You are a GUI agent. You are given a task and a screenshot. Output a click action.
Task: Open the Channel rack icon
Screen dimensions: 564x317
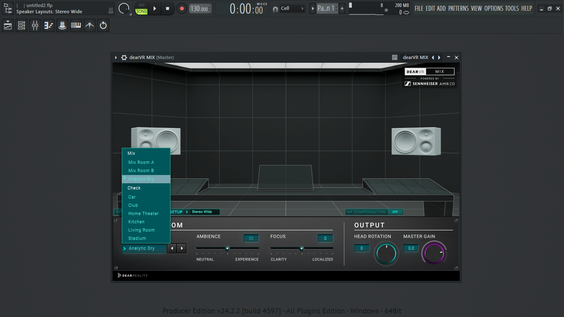tap(21, 26)
